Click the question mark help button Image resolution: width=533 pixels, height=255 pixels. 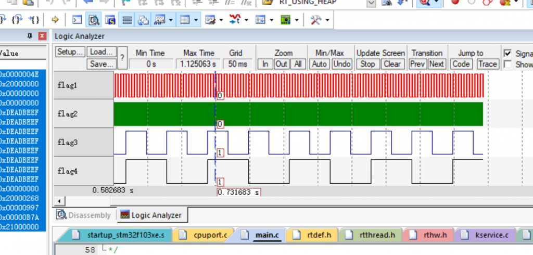pyautogui.click(x=122, y=58)
